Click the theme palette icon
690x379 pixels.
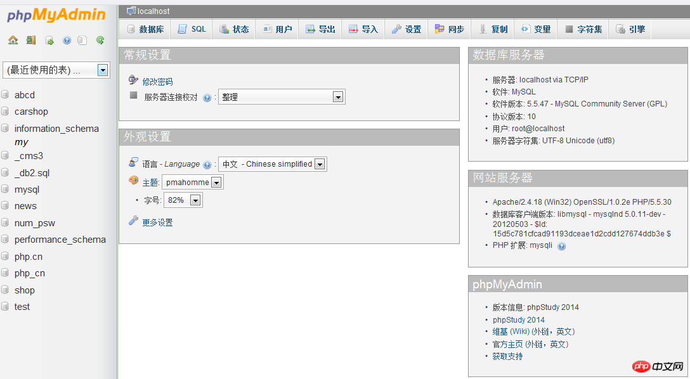click(x=133, y=180)
